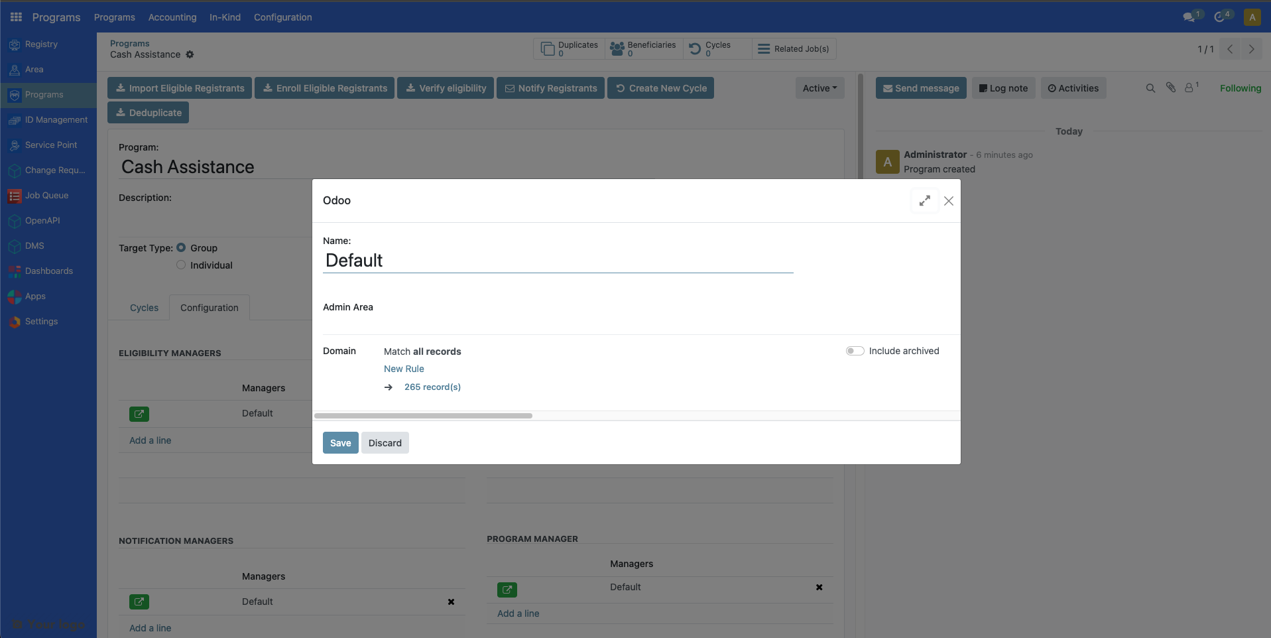The width and height of the screenshot is (1271, 638).
Task: Click the gear menu beside Cash Assistance
Action: 190,54
